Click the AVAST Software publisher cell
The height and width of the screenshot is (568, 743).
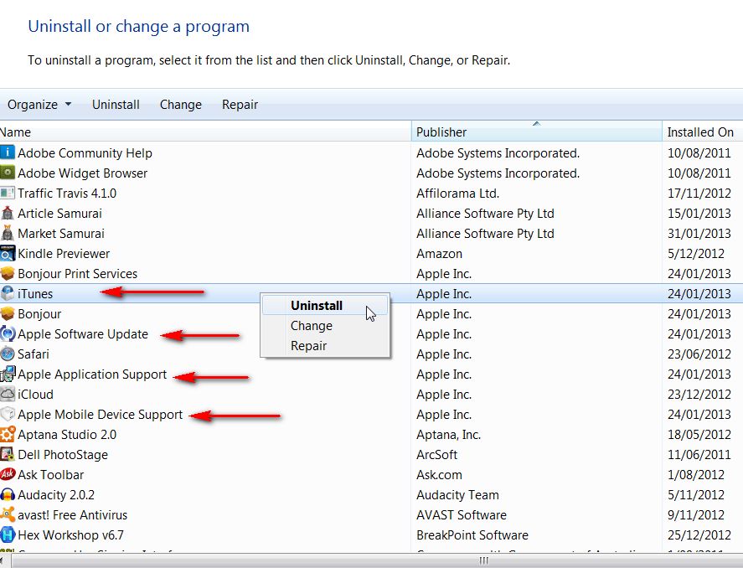pos(461,515)
